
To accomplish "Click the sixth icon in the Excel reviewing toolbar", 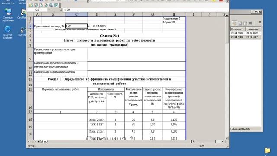I will 56,5.
